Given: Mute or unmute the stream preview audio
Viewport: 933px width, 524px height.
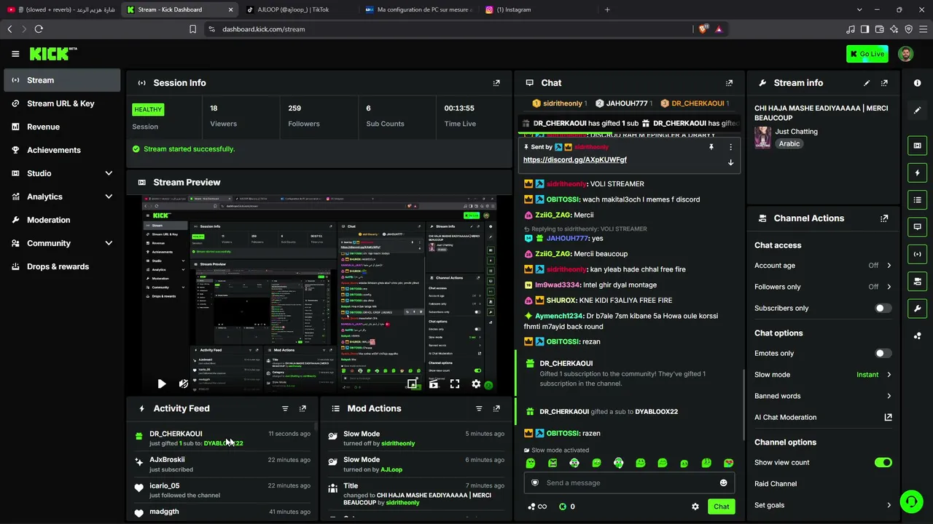Looking at the screenshot, I should click(x=184, y=384).
